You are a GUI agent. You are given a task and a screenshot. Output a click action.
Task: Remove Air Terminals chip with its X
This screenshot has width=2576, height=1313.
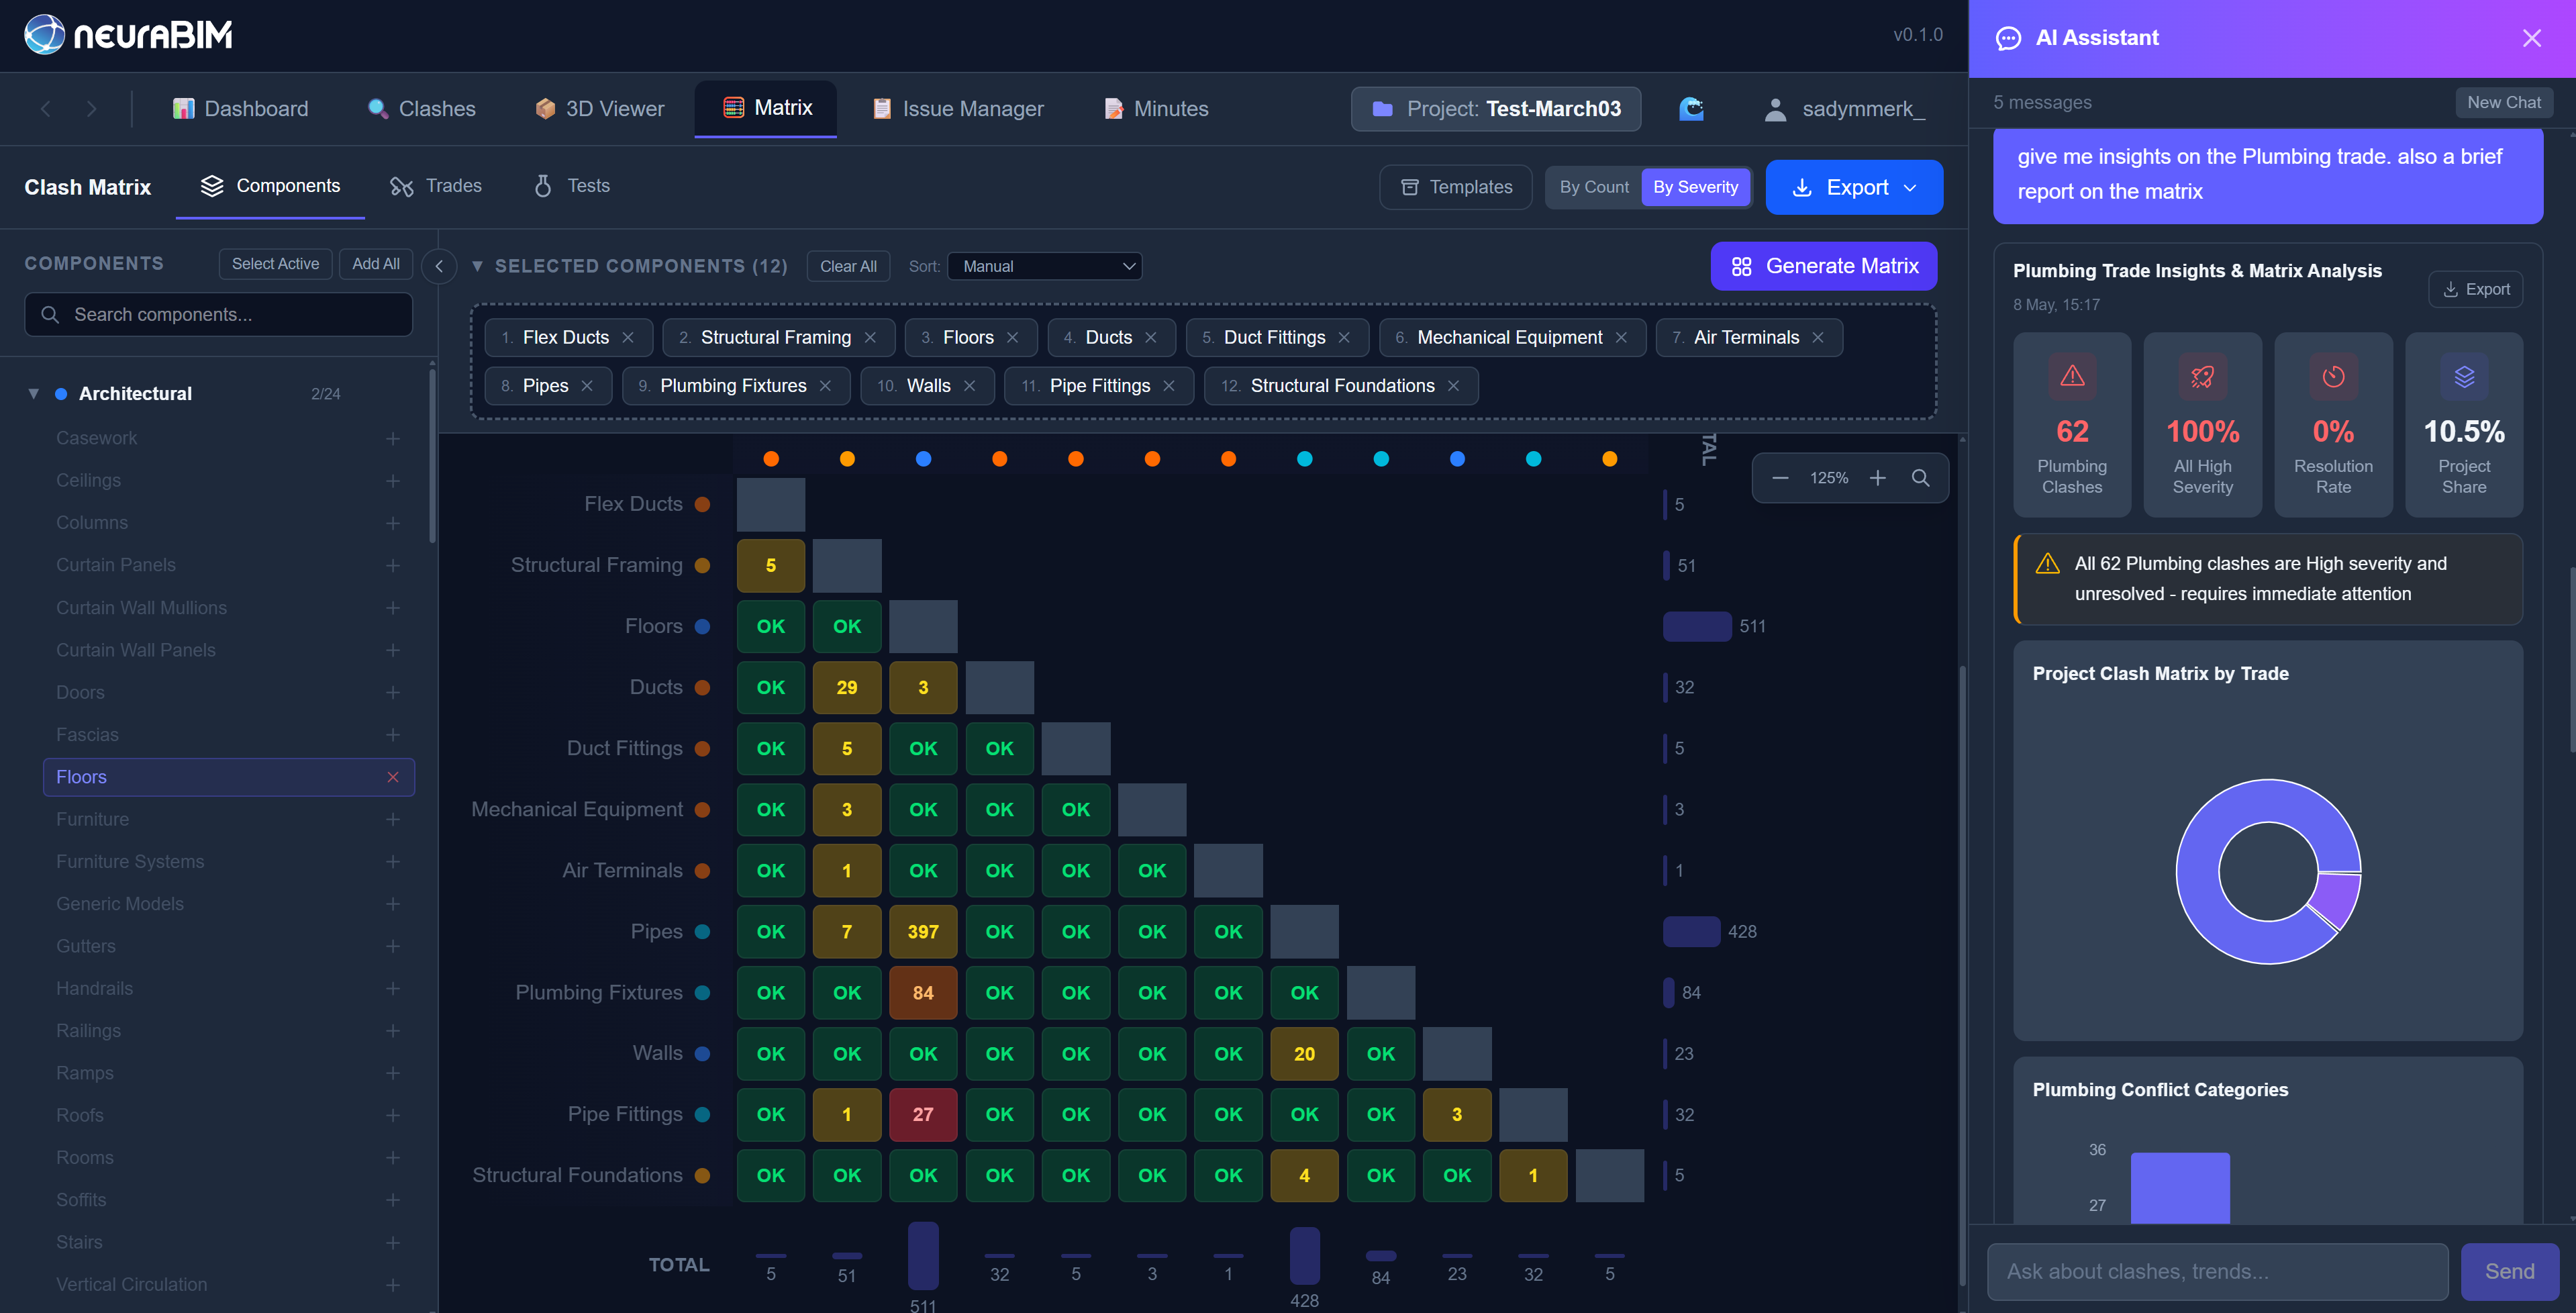[x=1818, y=338]
